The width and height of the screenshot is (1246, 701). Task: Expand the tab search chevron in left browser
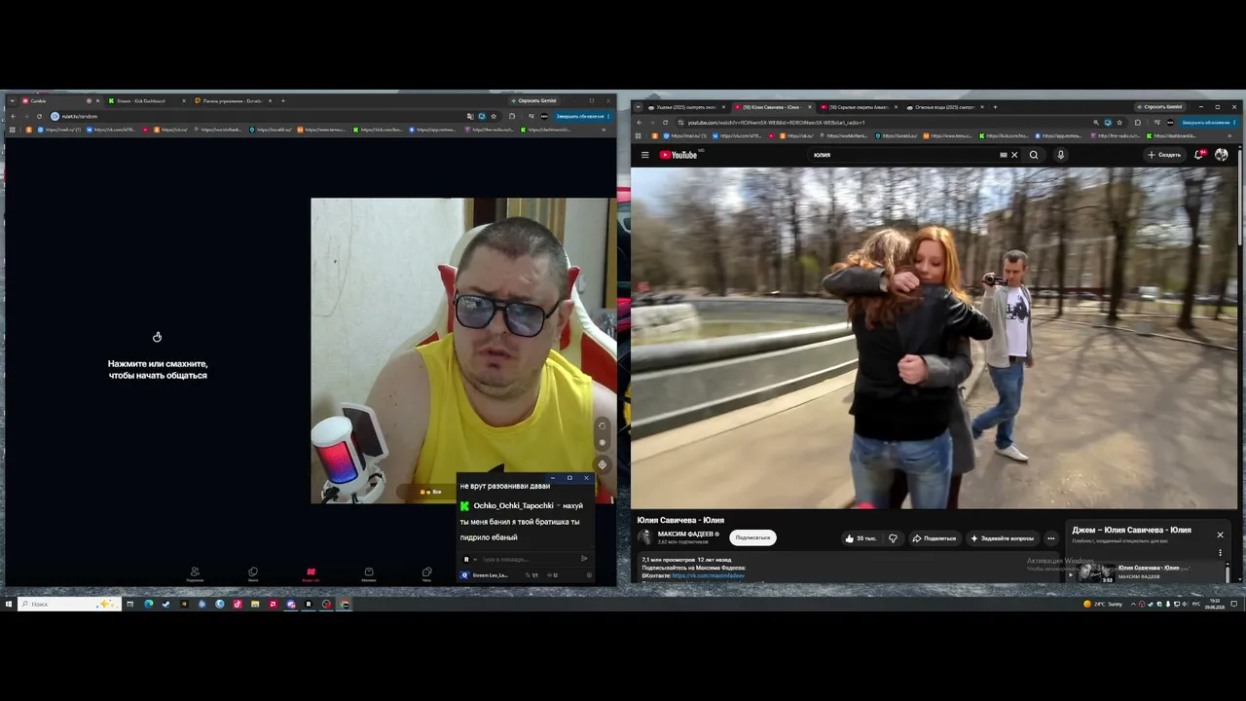(13, 100)
